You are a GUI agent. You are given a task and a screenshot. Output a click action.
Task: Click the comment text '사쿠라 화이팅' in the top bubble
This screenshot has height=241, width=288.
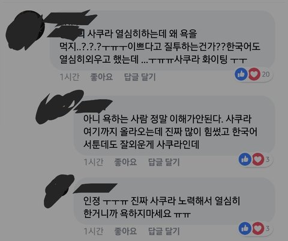pos(201,59)
